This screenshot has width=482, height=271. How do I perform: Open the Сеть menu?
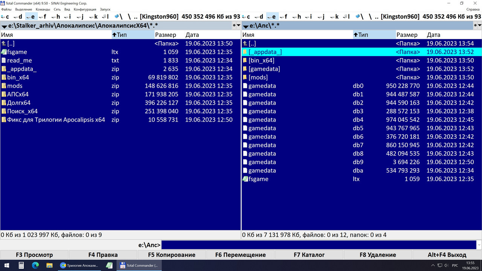point(57,9)
